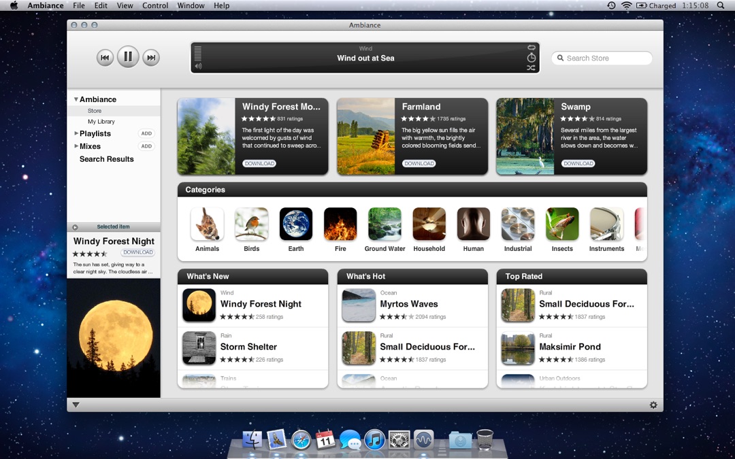The width and height of the screenshot is (735, 459).
Task: Open the Edit menu
Action: (x=101, y=5)
